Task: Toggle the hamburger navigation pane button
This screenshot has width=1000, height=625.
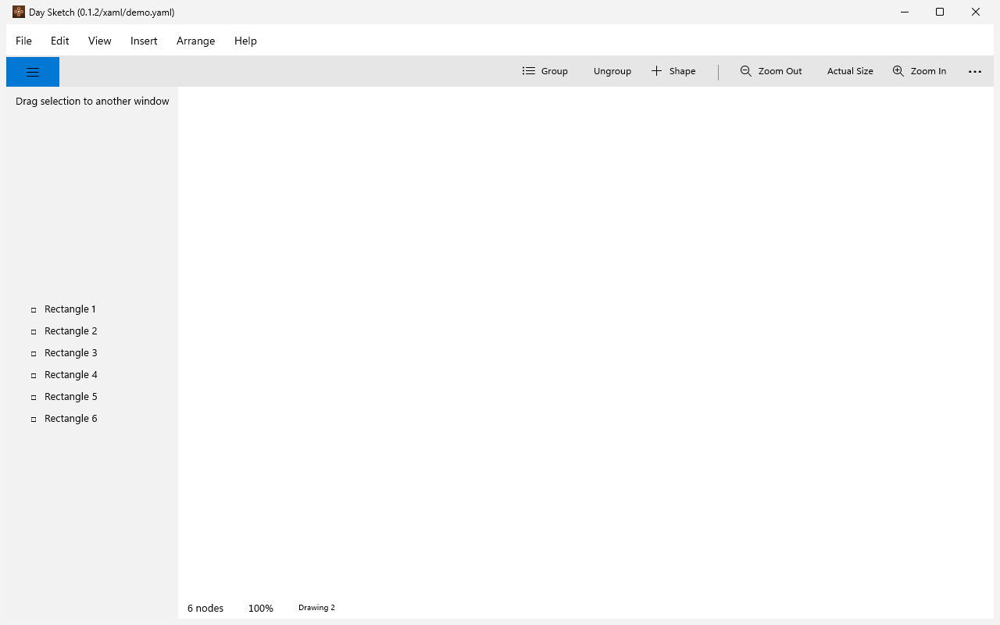Action: coord(33,72)
